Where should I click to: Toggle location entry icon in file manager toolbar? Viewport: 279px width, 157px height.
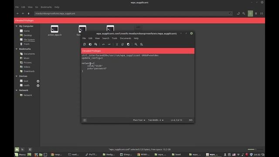[x=238, y=14]
